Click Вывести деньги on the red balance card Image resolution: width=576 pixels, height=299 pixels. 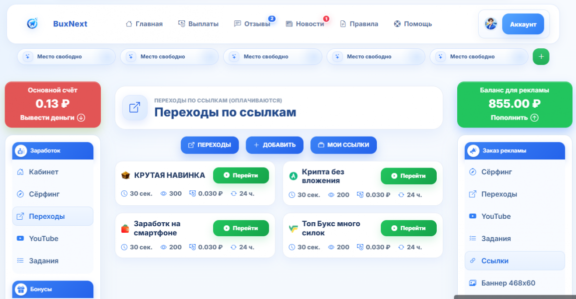click(x=52, y=118)
